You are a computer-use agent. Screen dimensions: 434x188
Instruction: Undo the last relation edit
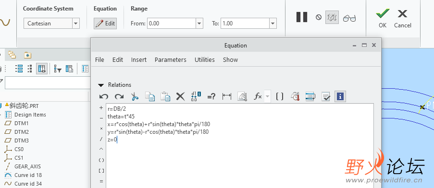[x=103, y=96]
